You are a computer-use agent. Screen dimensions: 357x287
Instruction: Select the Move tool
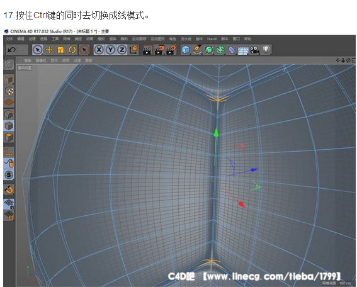49,50
